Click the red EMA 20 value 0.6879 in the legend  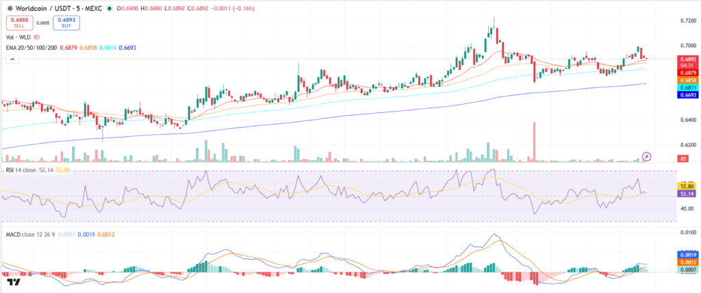click(69, 47)
